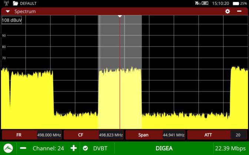Click the EXT power indicator
Image resolution: width=249 pixels, height=155 pixels.
205,3
